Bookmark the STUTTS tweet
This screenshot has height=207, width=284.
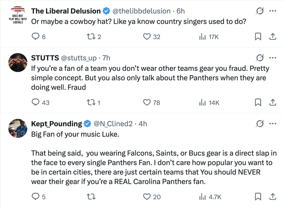(x=258, y=103)
